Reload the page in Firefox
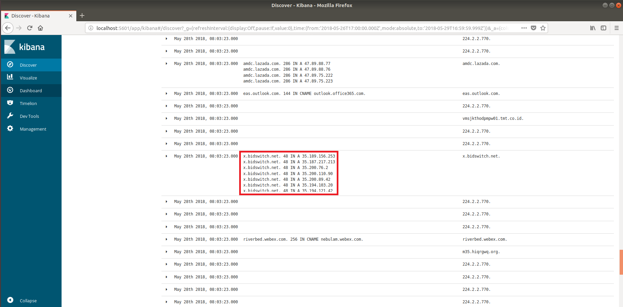Screen dimensions: 623x307 coord(30,28)
